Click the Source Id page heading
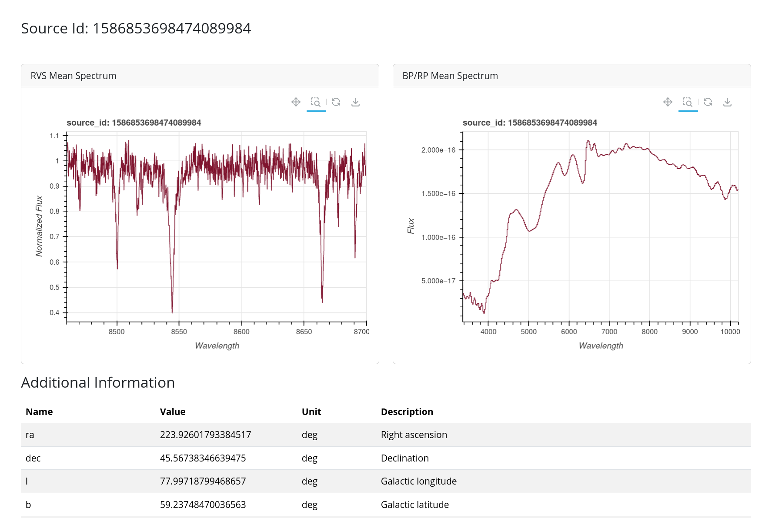772x518 pixels. click(136, 28)
